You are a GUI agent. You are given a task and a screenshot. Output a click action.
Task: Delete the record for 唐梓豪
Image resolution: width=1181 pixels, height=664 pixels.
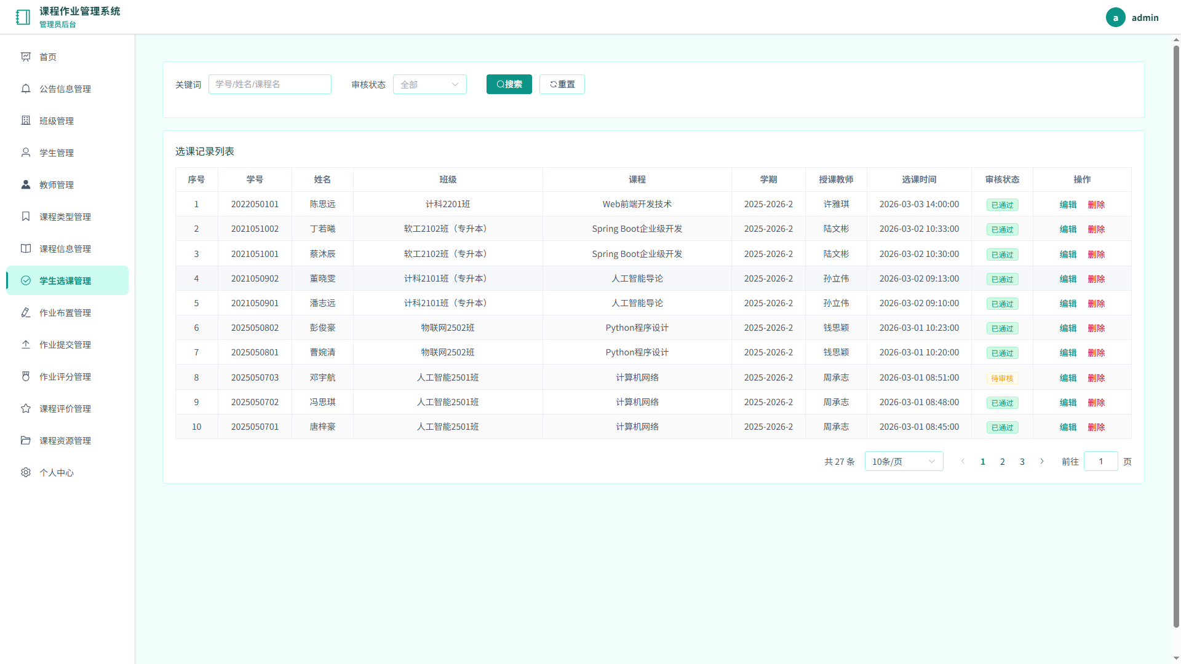coord(1097,427)
